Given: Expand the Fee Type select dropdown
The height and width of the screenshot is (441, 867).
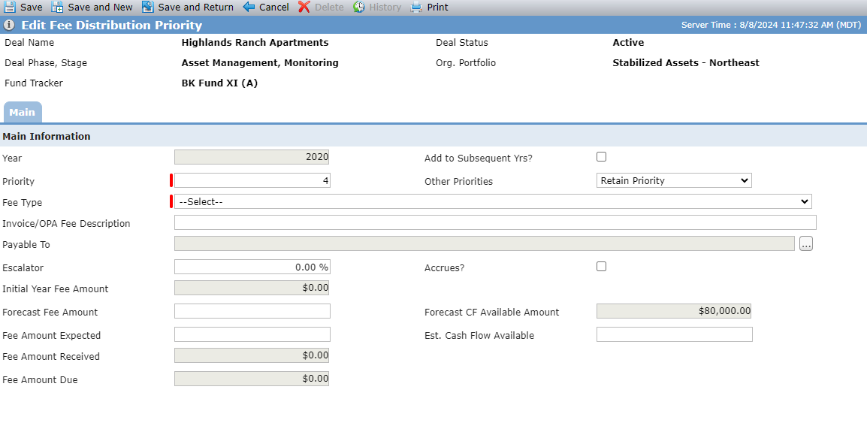Looking at the screenshot, I should [x=493, y=201].
